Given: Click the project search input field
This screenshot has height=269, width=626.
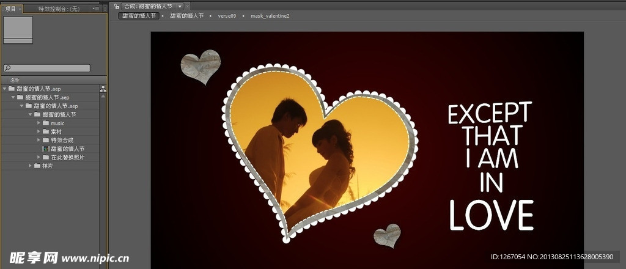Looking at the screenshot, I should point(50,68).
